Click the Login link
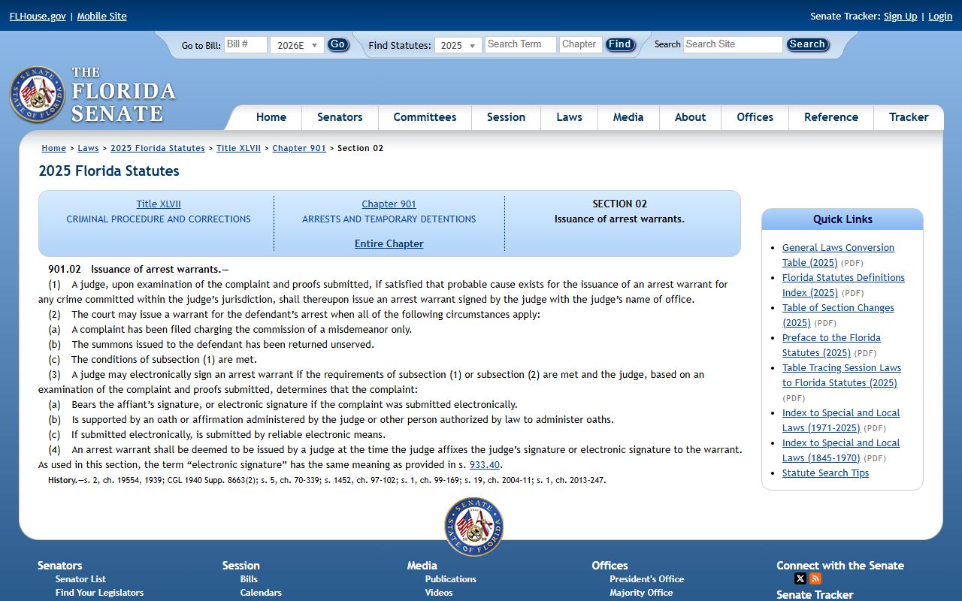962x601 pixels. pos(940,16)
